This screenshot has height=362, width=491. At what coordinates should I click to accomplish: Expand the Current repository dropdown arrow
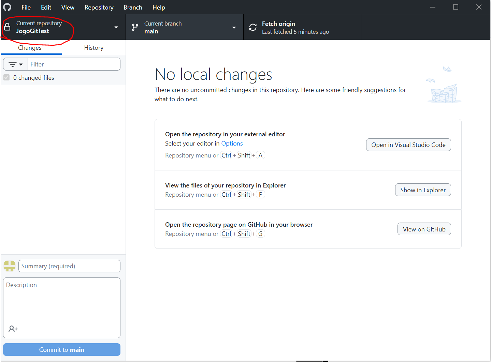(x=116, y=27)
